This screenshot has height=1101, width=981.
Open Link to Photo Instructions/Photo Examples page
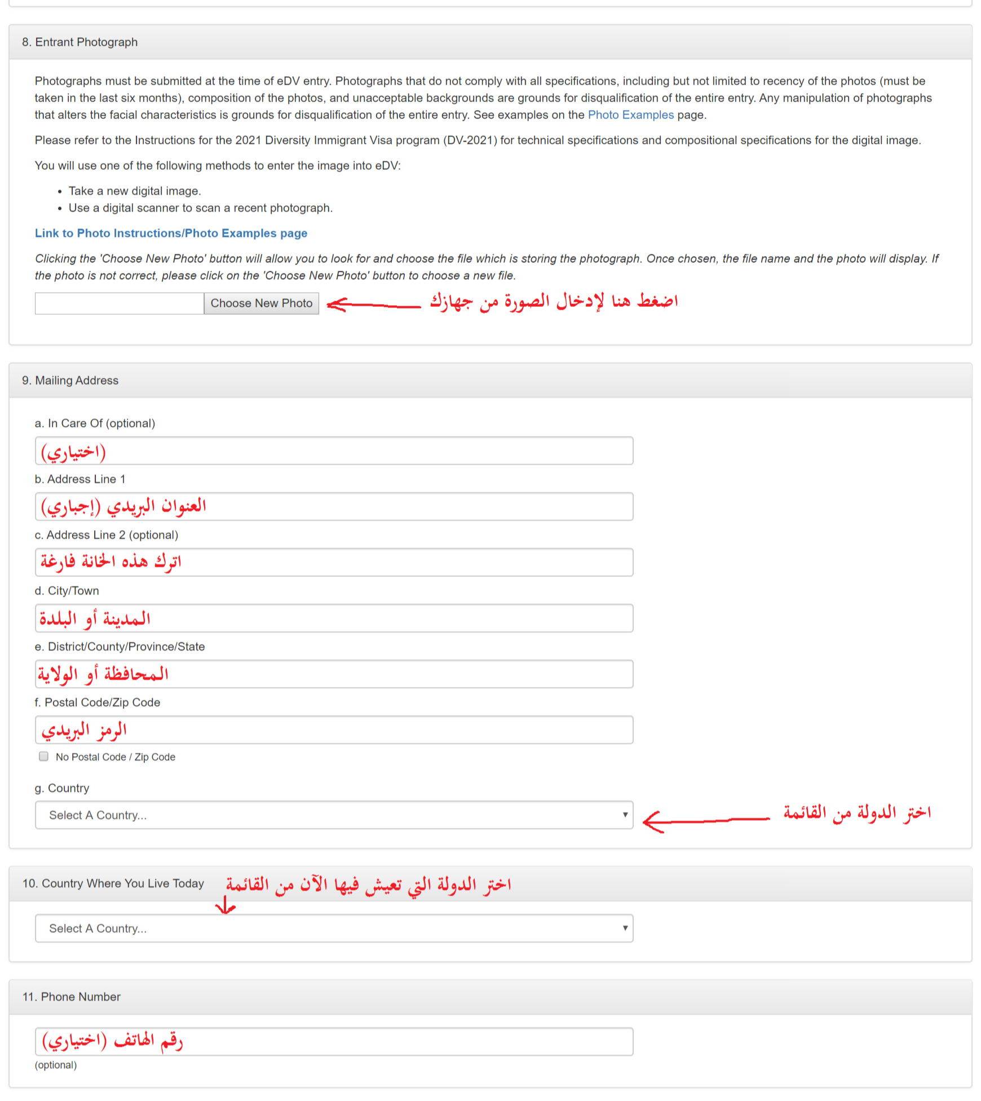[x=171, y=233]
